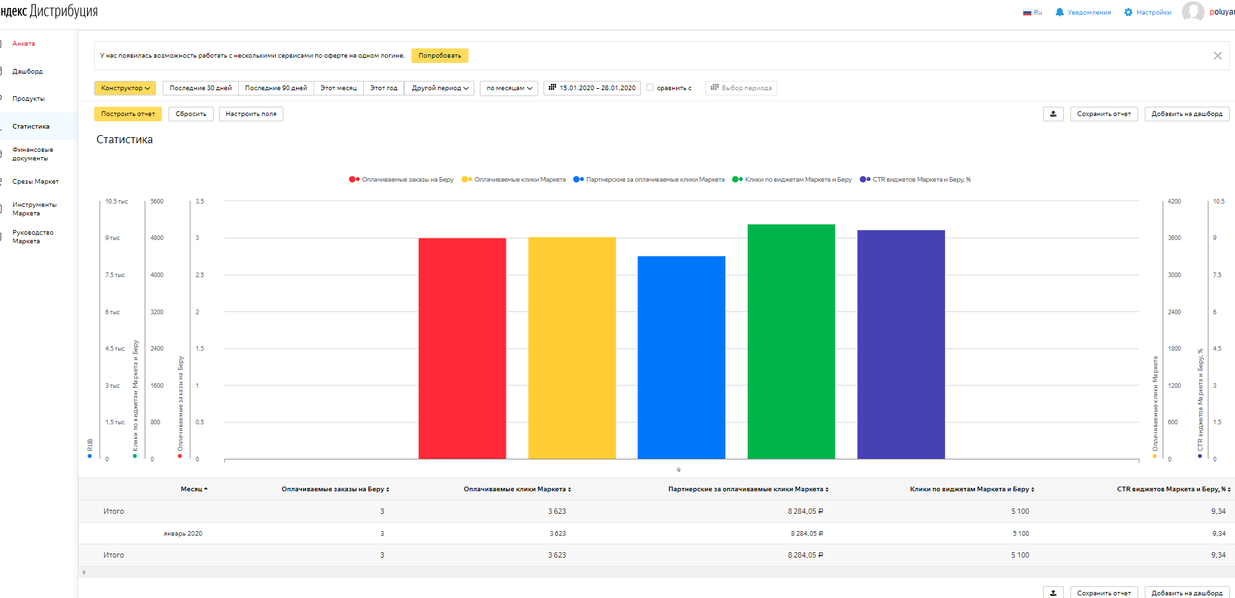Click the green bar in the chart
The width and height of the screenshot is (1235, 598).
(791, 341)
